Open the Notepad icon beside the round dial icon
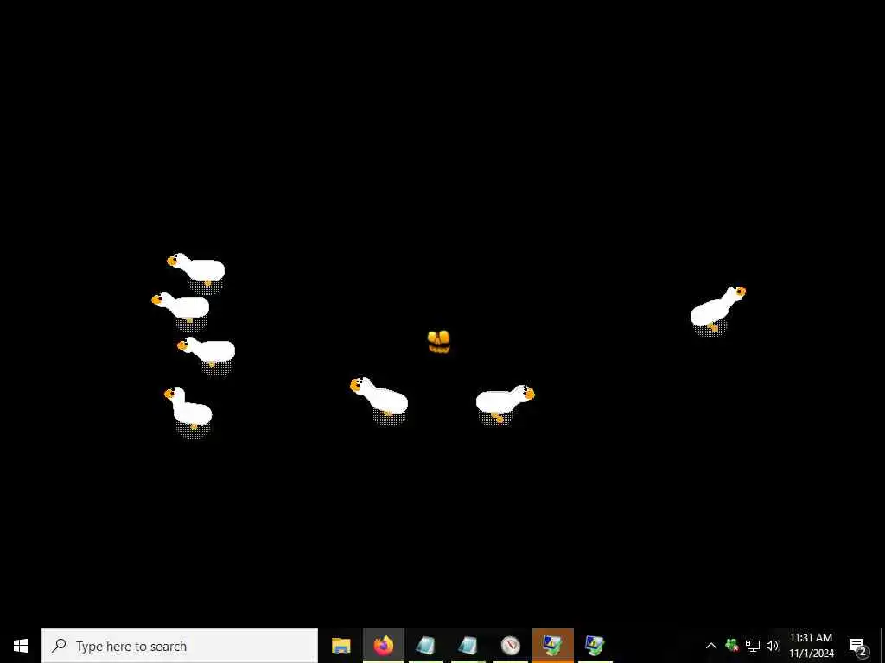Screen dimensions: 885x663 [x=468, y=646]
